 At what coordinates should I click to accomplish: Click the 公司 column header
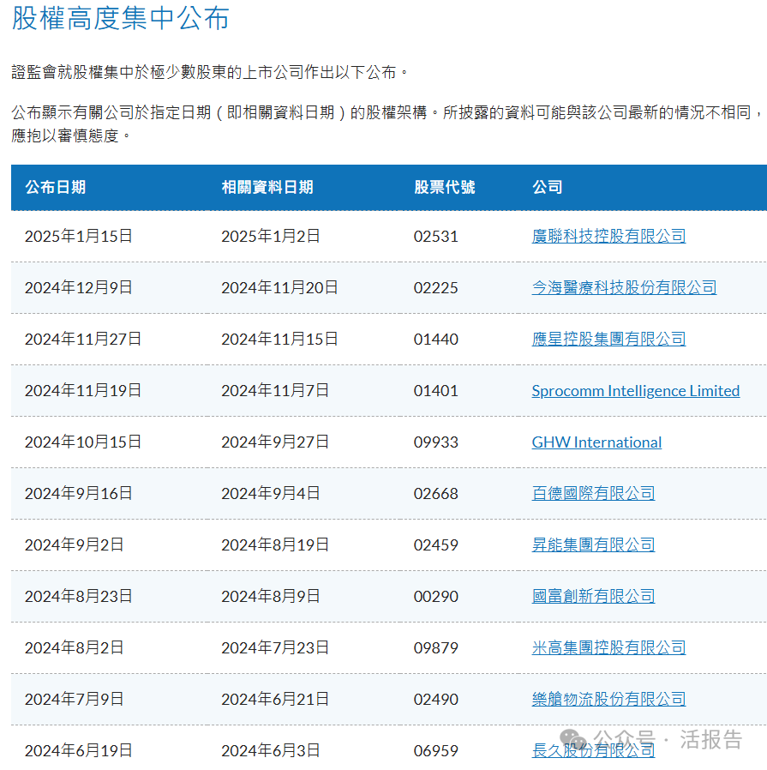point(547,187)
